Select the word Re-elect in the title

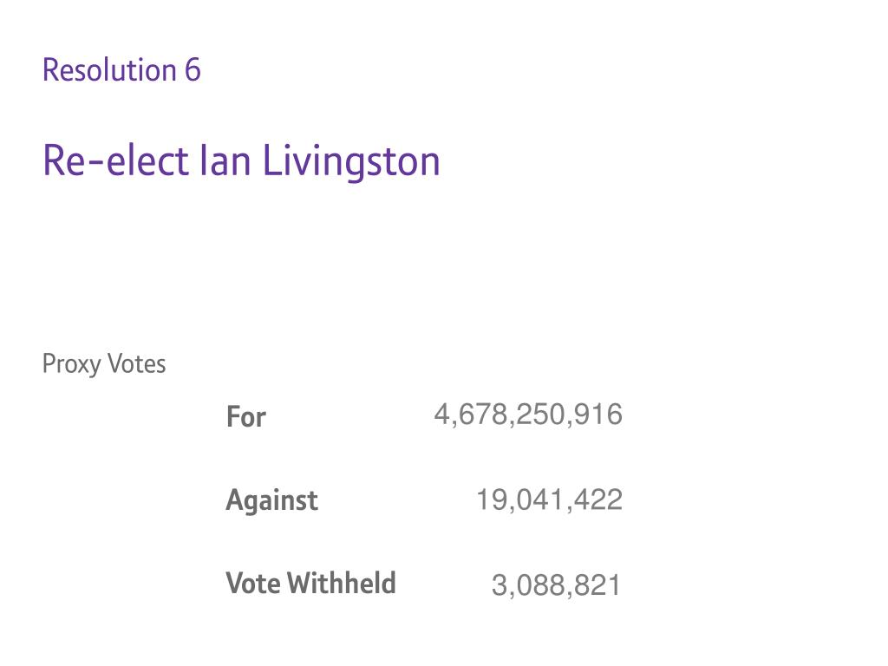115,160
